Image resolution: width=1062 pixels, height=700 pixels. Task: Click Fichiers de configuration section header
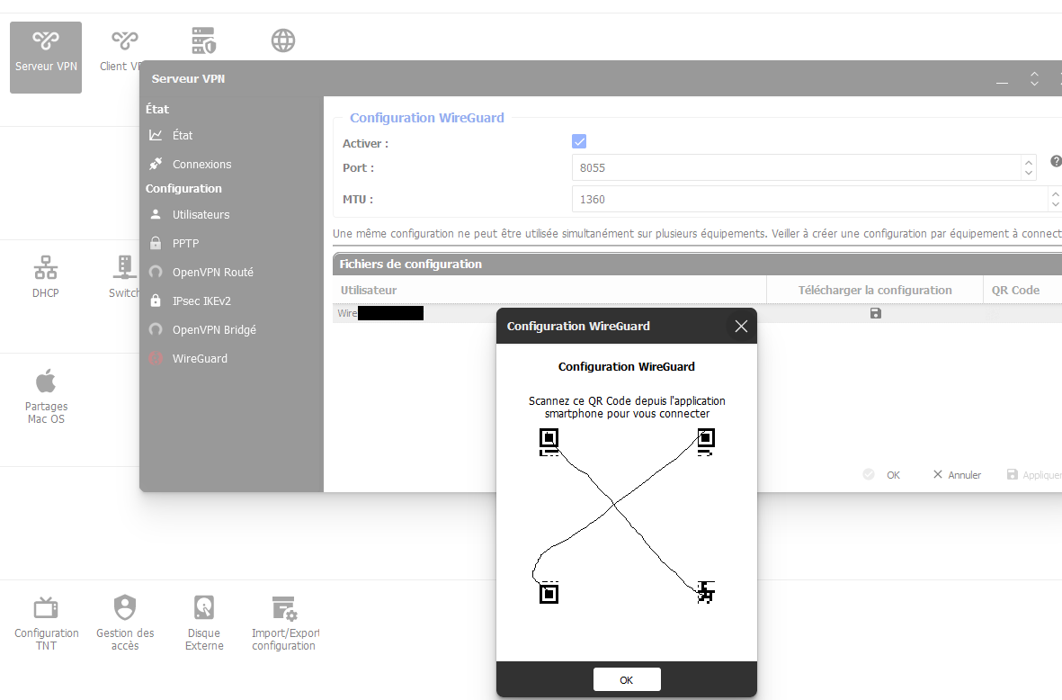tap(697, 265)
